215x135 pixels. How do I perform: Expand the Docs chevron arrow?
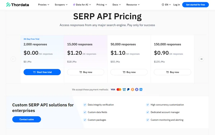point(120,5)
